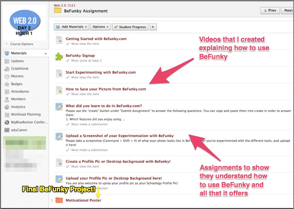Expand the Materials sidebar arrow
Image resolution: width=294 pixels, height=209 pixels.
pyautogui.click(x=46, y=54)
